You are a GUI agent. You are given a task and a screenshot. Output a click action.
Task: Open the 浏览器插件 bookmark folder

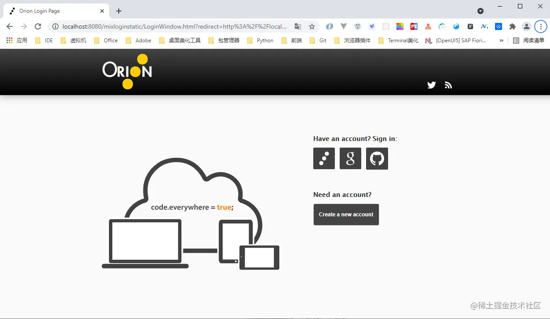(352, 40)
